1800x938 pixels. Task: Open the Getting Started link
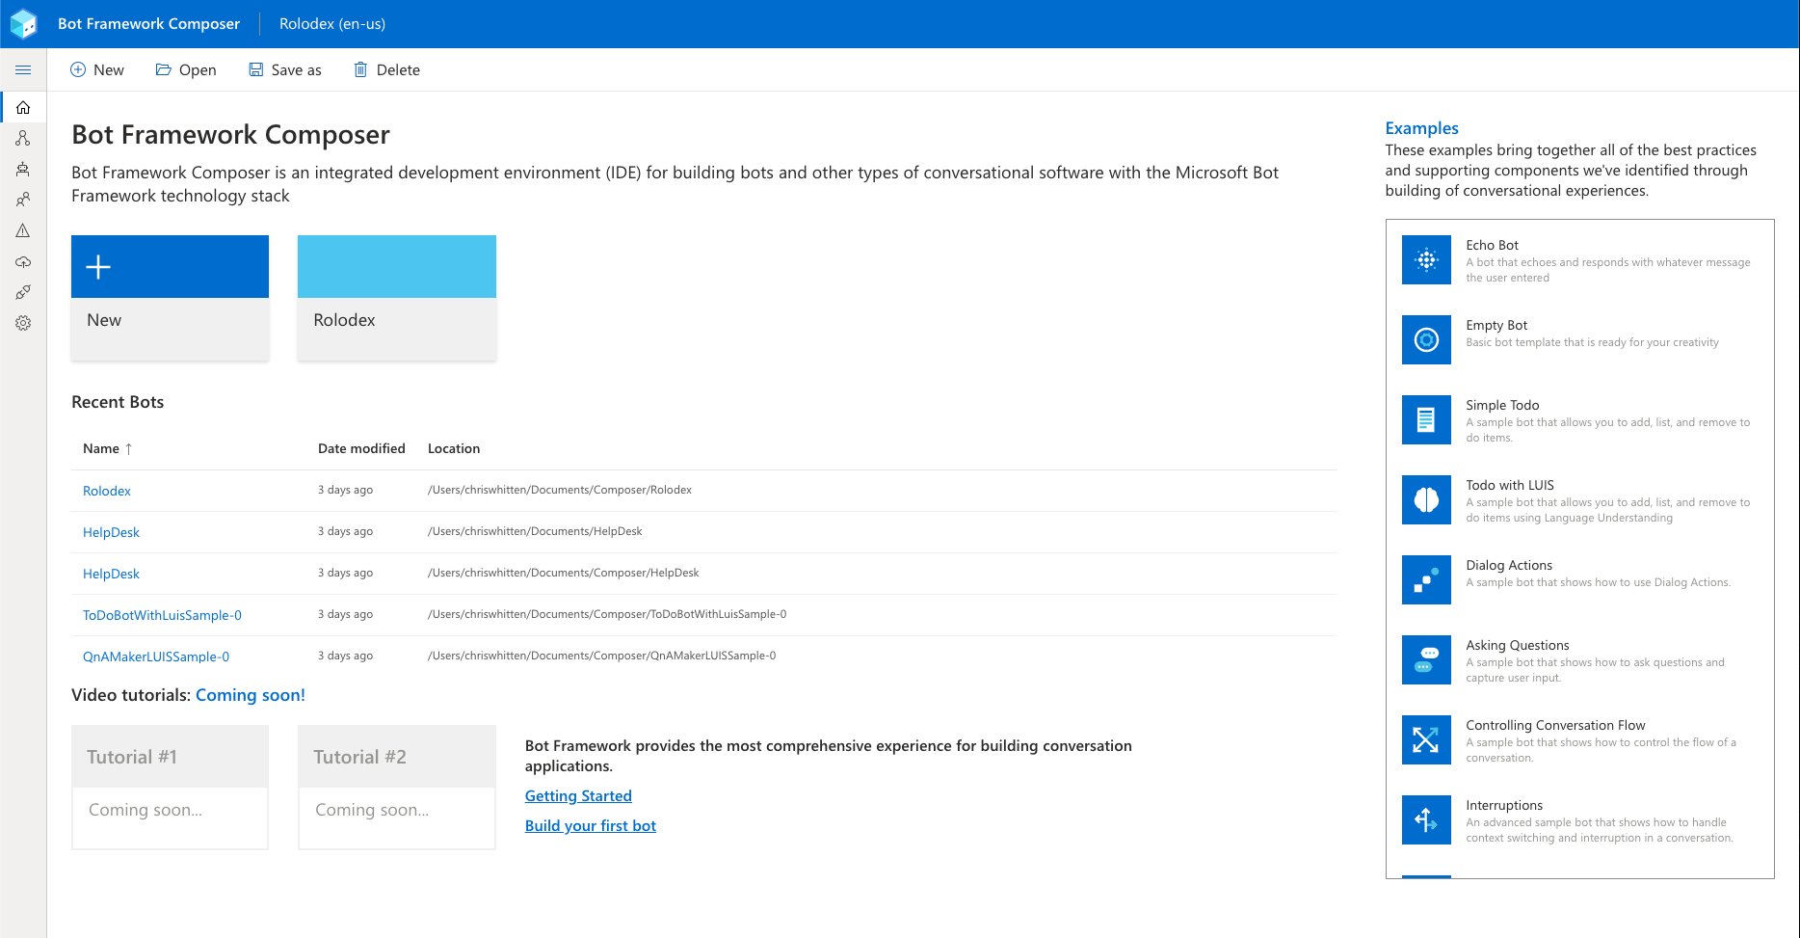pyautogui.click(x=578, y=795)
